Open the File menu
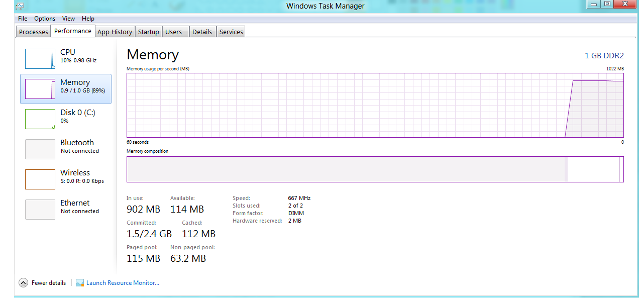This screenshot has height=299, width=640. [x=23, y=19]
